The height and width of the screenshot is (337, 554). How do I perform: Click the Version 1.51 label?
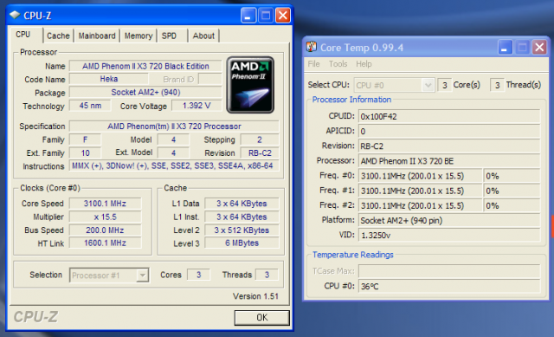coord(255,296)
